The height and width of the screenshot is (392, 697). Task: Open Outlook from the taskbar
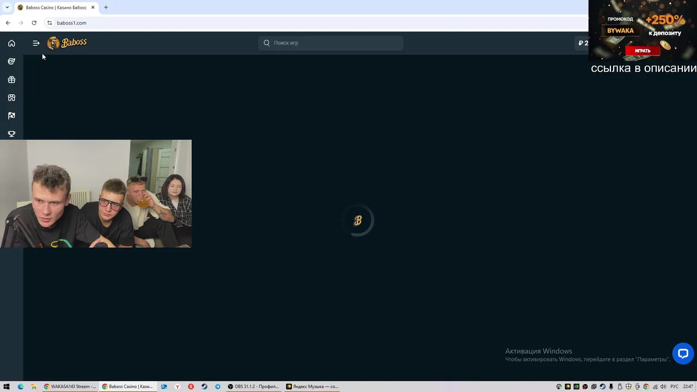tap(164, 387)
